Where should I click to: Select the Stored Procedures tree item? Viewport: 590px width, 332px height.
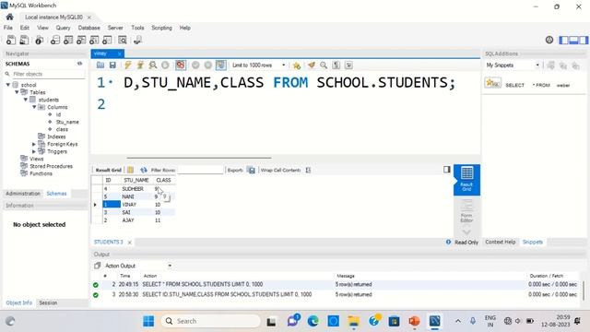click(52, 166)
